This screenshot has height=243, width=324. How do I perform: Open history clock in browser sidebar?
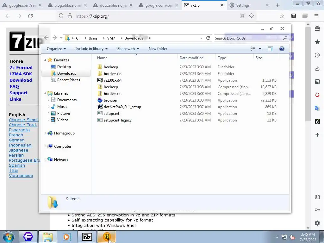(x=317, y=55)
